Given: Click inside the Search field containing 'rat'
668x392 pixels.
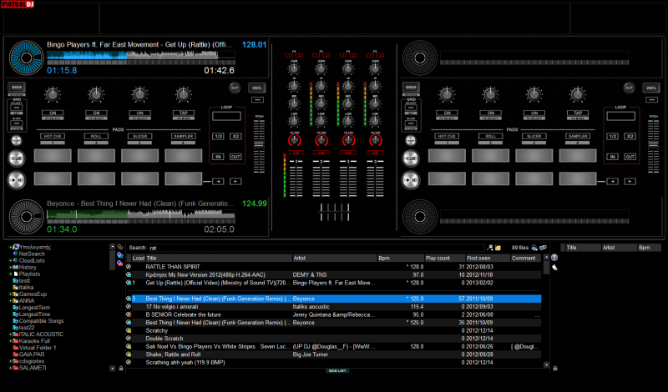Looking at the screenshot, I should [316, 248].
